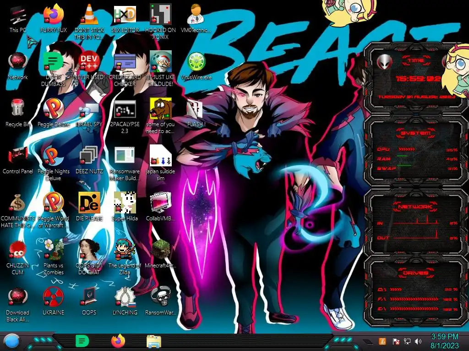469x351 pixels.
Task: Click the C:\ drive usage bar
Action: pos(418,289)
